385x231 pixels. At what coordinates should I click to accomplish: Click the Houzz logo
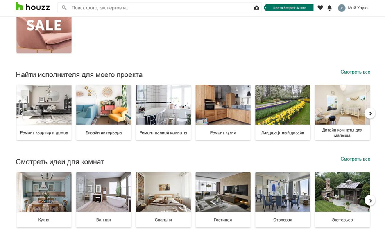[32, 7]
